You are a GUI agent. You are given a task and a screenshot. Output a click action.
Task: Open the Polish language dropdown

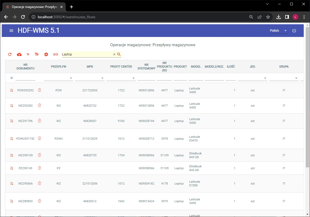click(278, 31)
